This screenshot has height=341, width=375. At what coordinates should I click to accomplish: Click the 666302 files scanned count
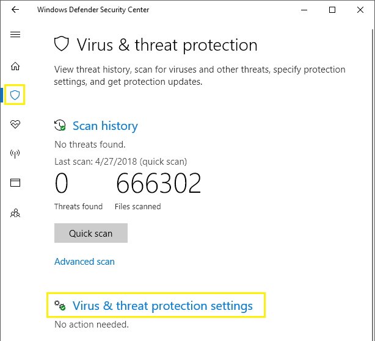(x=159, y=184)
